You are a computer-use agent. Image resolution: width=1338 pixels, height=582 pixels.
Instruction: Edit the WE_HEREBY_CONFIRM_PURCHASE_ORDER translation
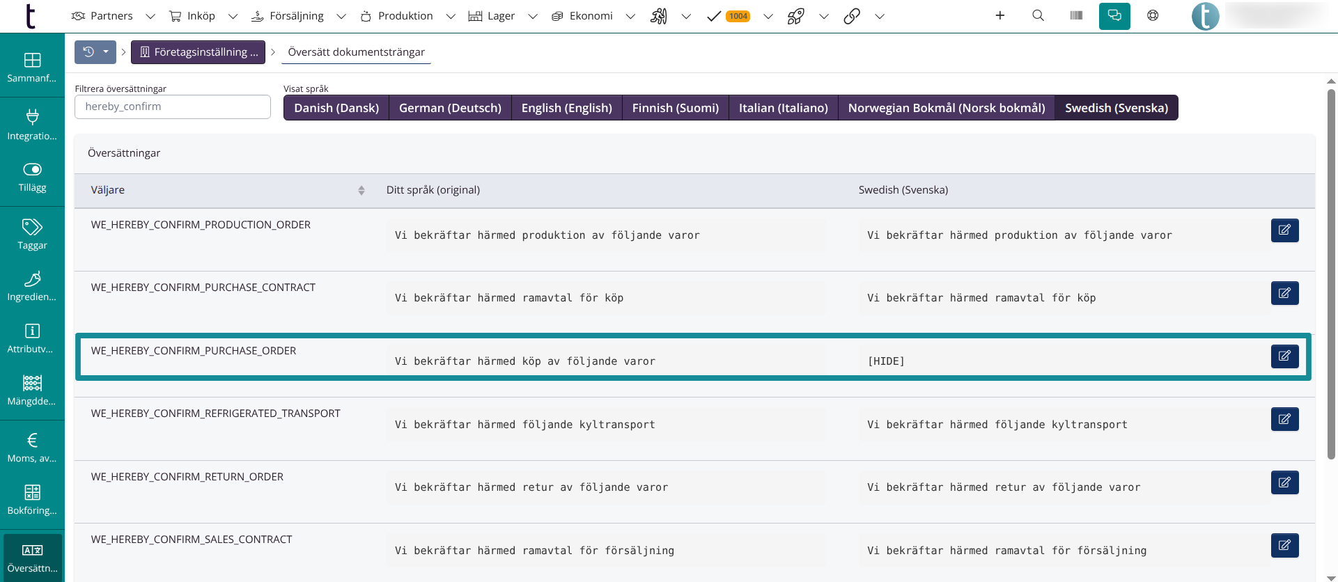click(x=1284, y=356)
